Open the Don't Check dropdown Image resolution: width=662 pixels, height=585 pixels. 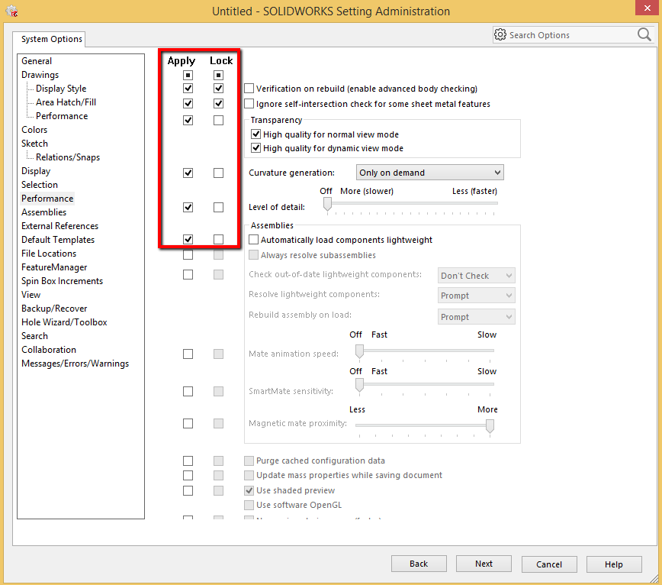click(x=476, y=276)
